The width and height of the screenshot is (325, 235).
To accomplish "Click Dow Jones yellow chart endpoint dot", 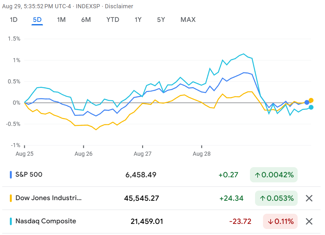I will click(311, 101).
